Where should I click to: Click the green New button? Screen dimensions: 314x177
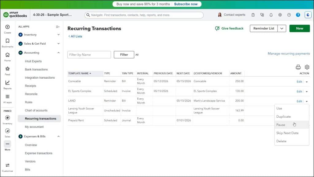tap(300, 29)
